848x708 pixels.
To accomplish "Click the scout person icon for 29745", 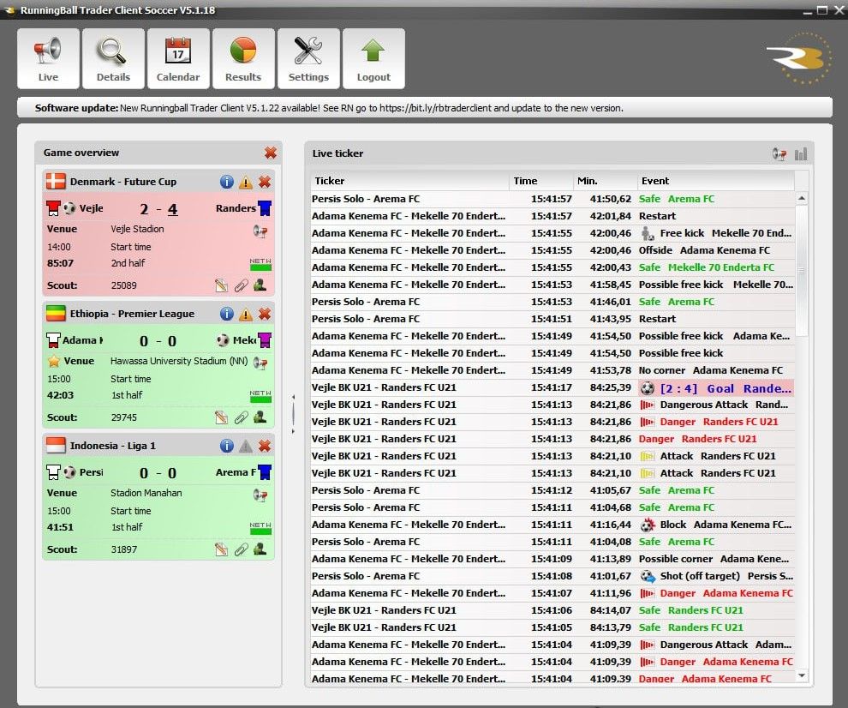I will (260, 417).
